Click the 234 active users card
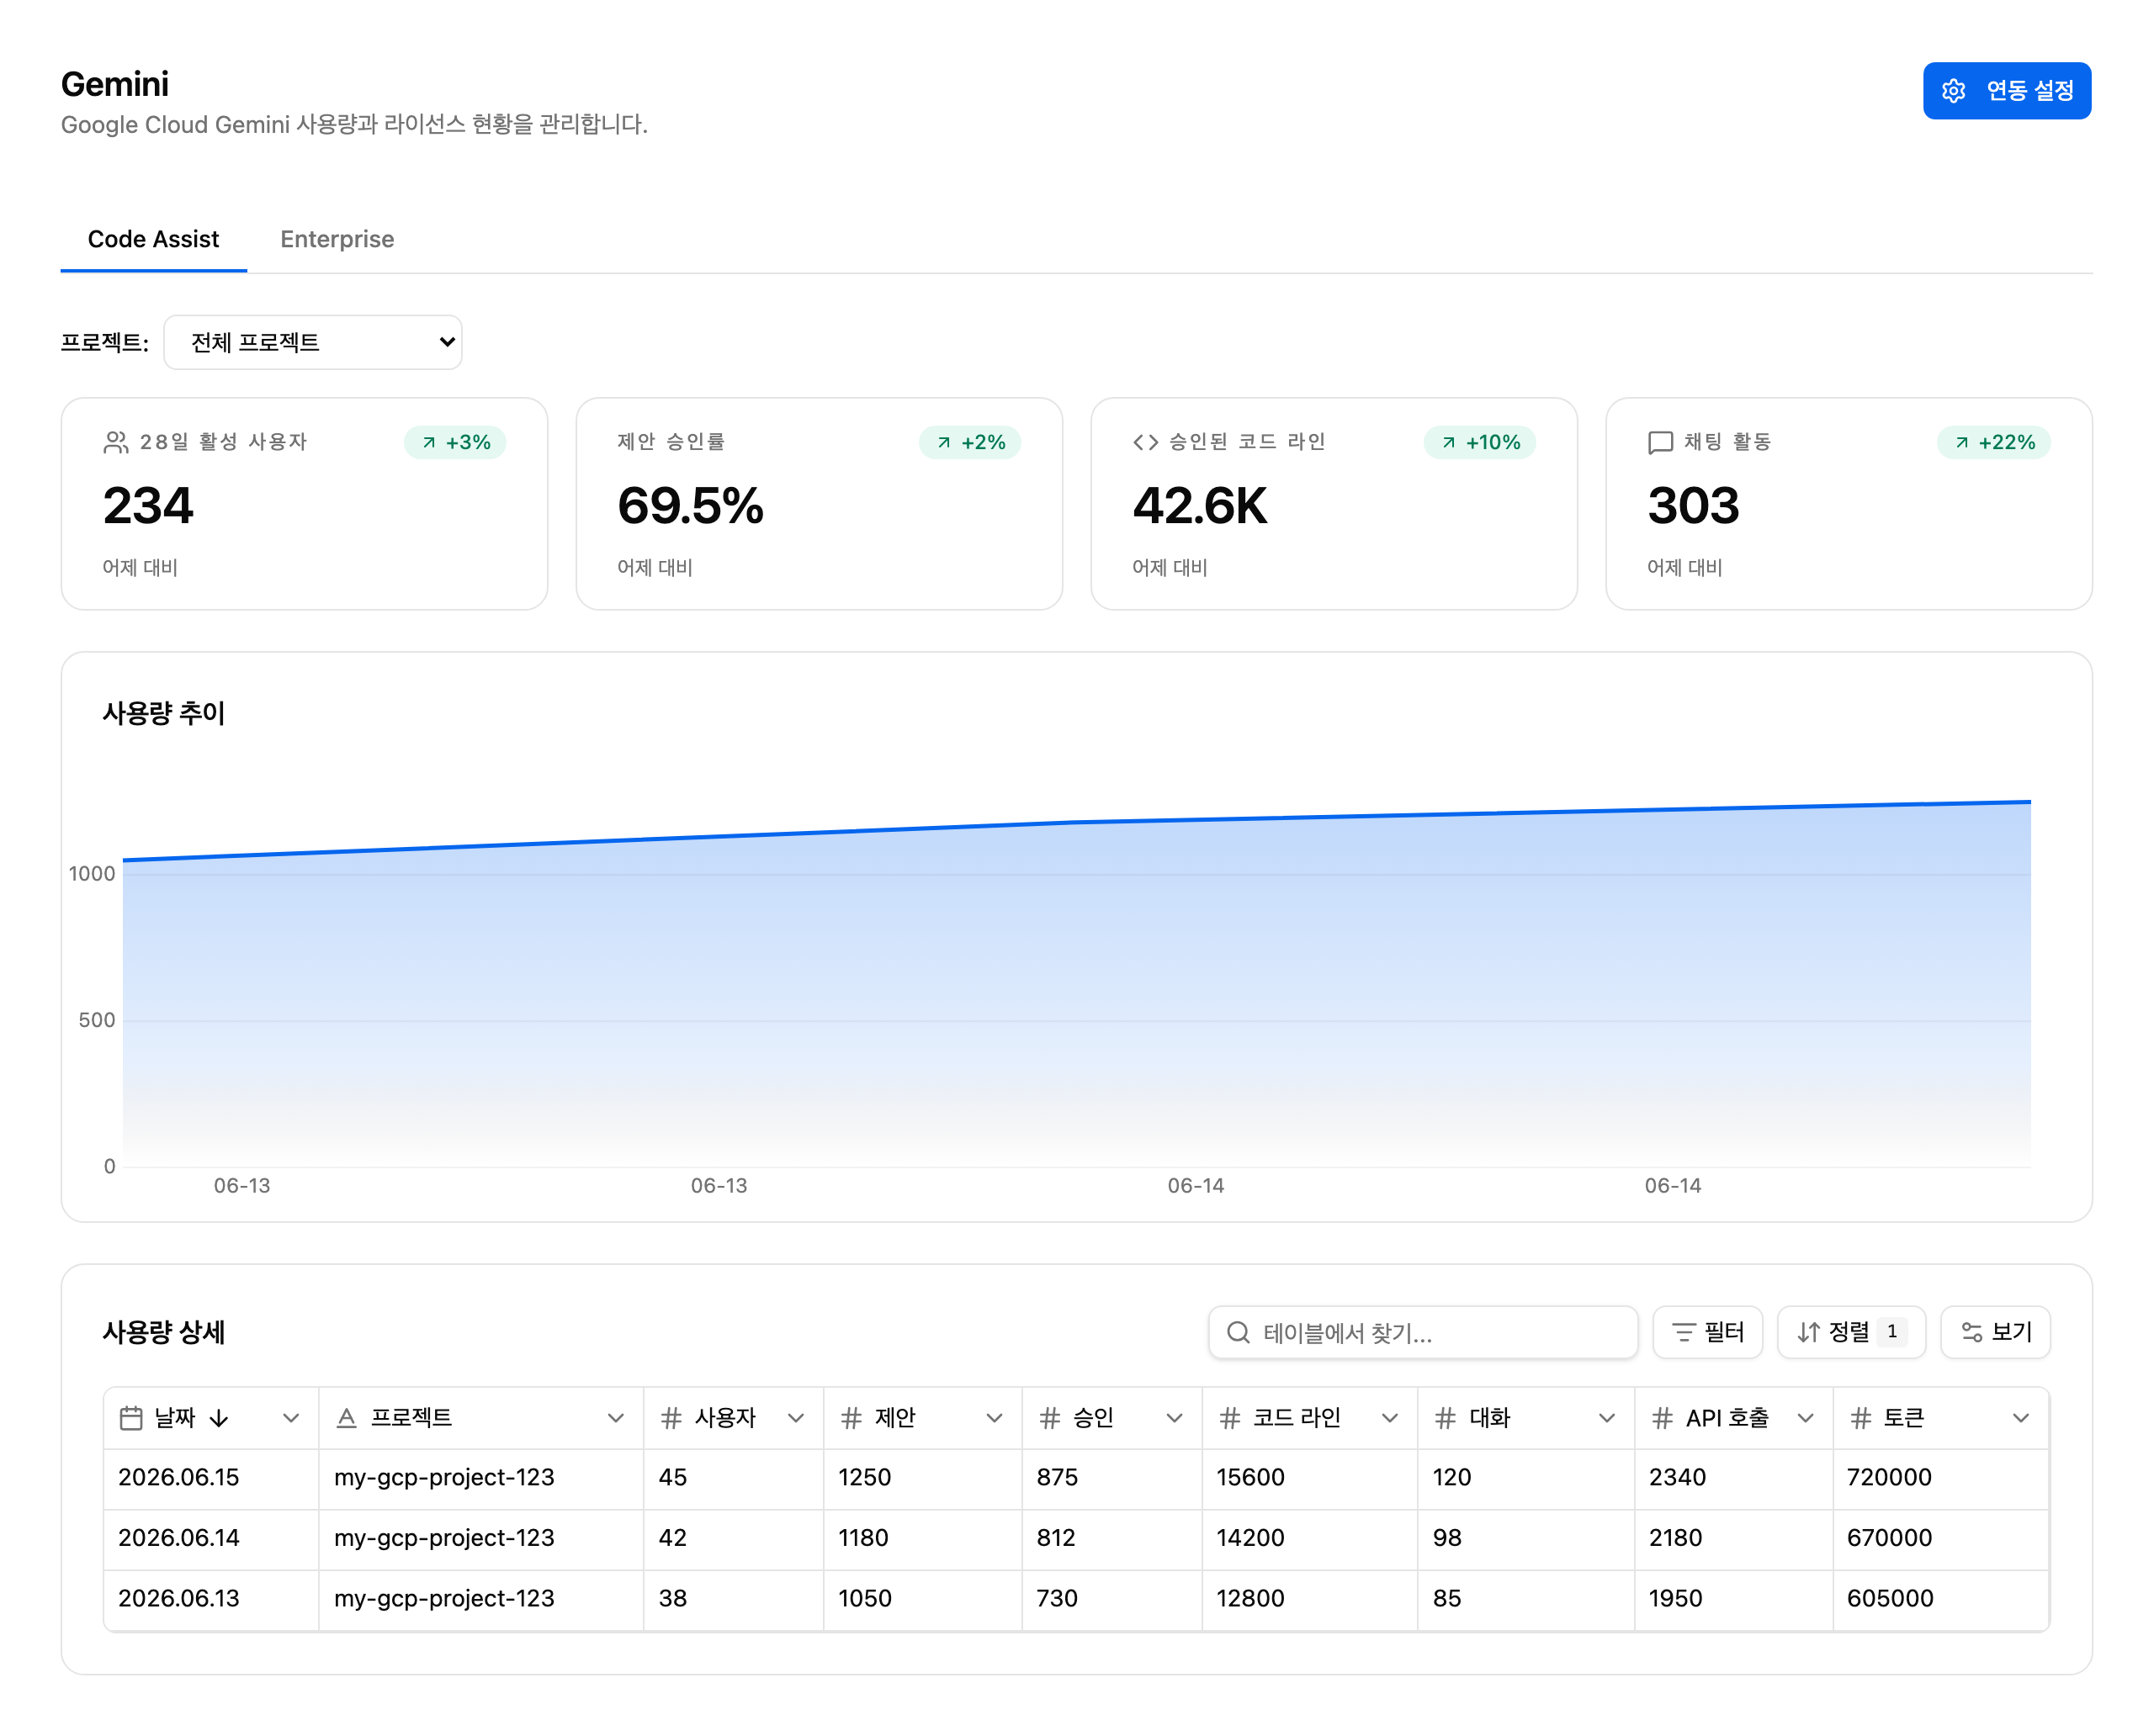The width and height of the screenshot is (2154, 1736). click(x=304, y=504)
